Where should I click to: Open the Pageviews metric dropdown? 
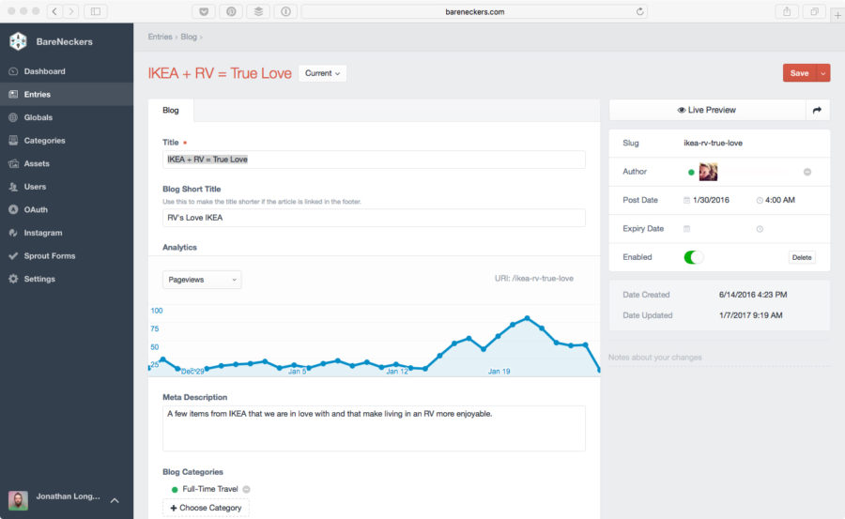(202, 280)
